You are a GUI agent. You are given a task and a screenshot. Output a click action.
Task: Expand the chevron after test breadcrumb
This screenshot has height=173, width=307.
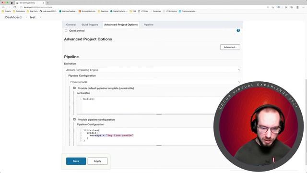[40, 17]
